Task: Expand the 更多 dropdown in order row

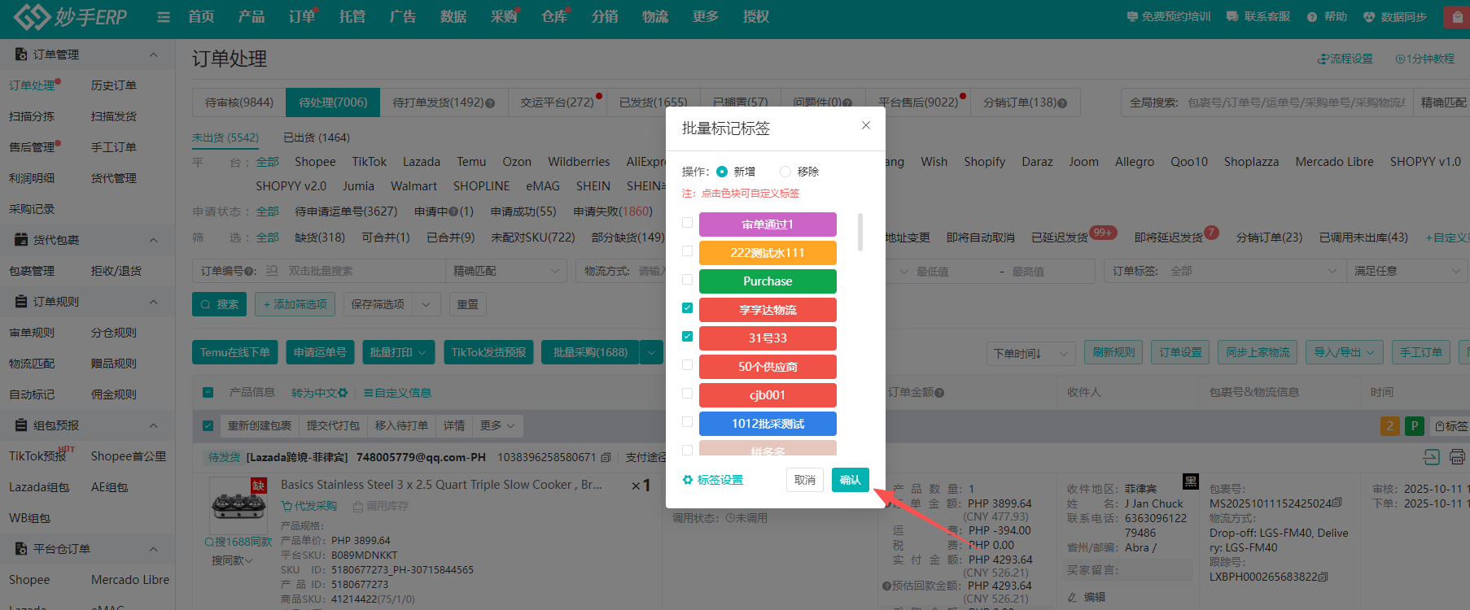Action: [x=497, y=425]
